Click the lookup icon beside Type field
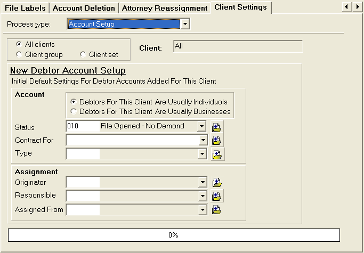The width and height of the screenshot is (364, 253). click(x=216, y=154)
